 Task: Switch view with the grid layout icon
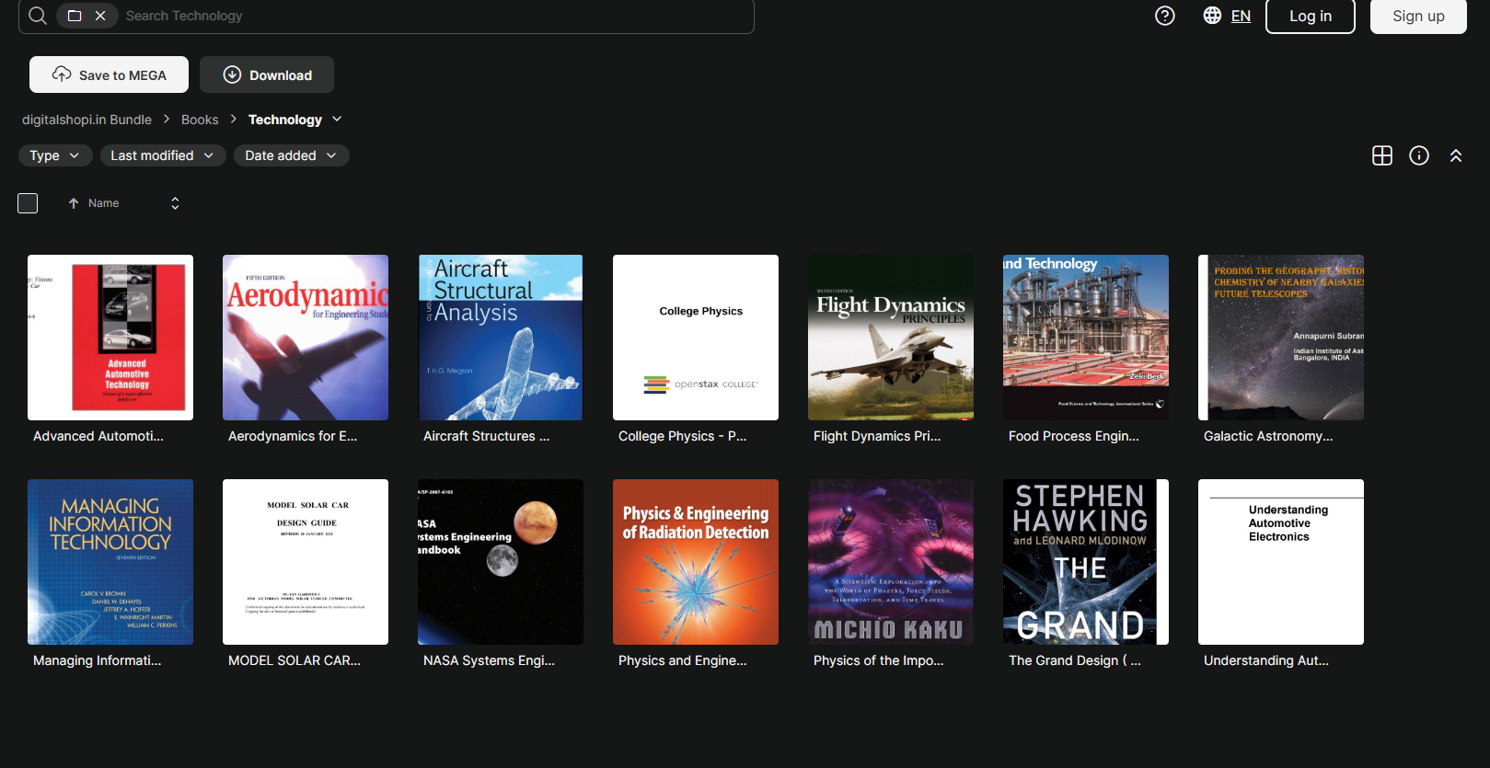click(x=1382, y=155)
